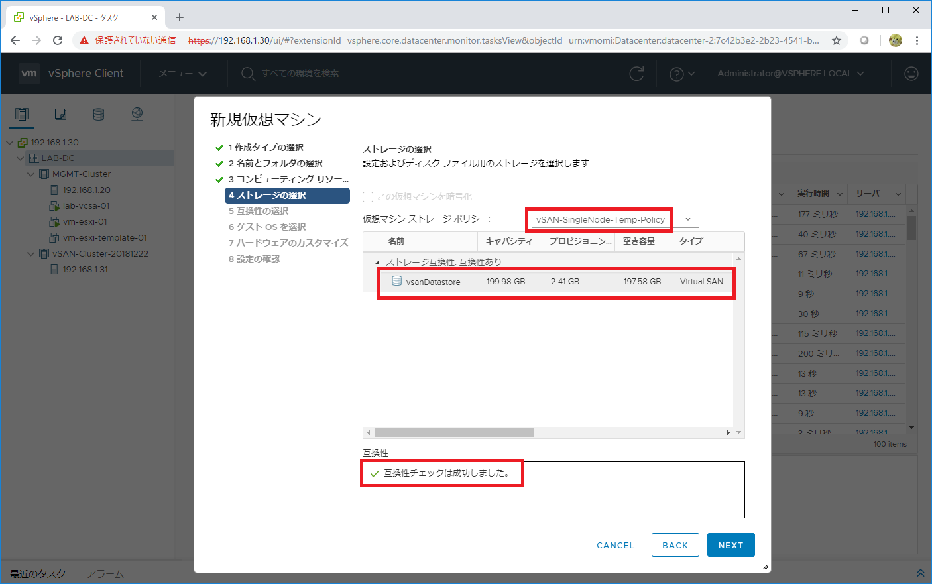
Task: Collapse the LAB-DC datacenter node
Action: [x=20, y=158]
